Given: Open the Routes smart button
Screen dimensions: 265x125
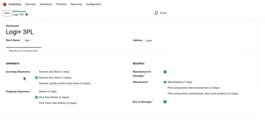Looking at the screenshot, I should point(162,13).
